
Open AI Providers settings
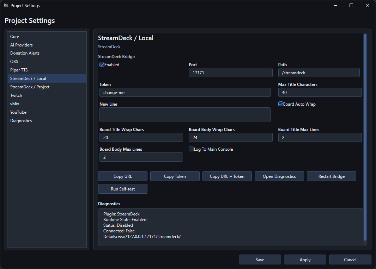click(47, 45)
